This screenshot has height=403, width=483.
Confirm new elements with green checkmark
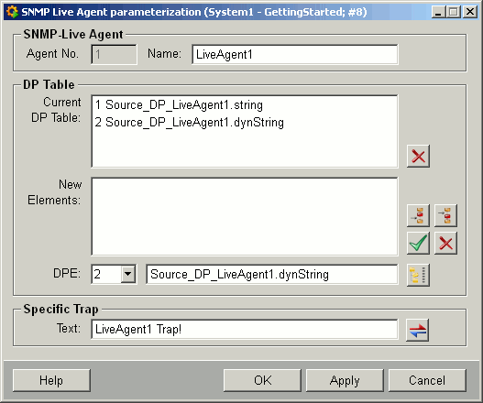pos(418,243)
